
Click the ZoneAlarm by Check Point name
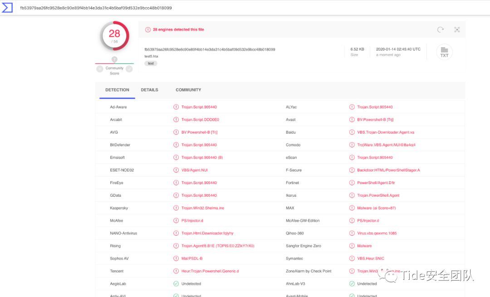(x=309, y=271)
